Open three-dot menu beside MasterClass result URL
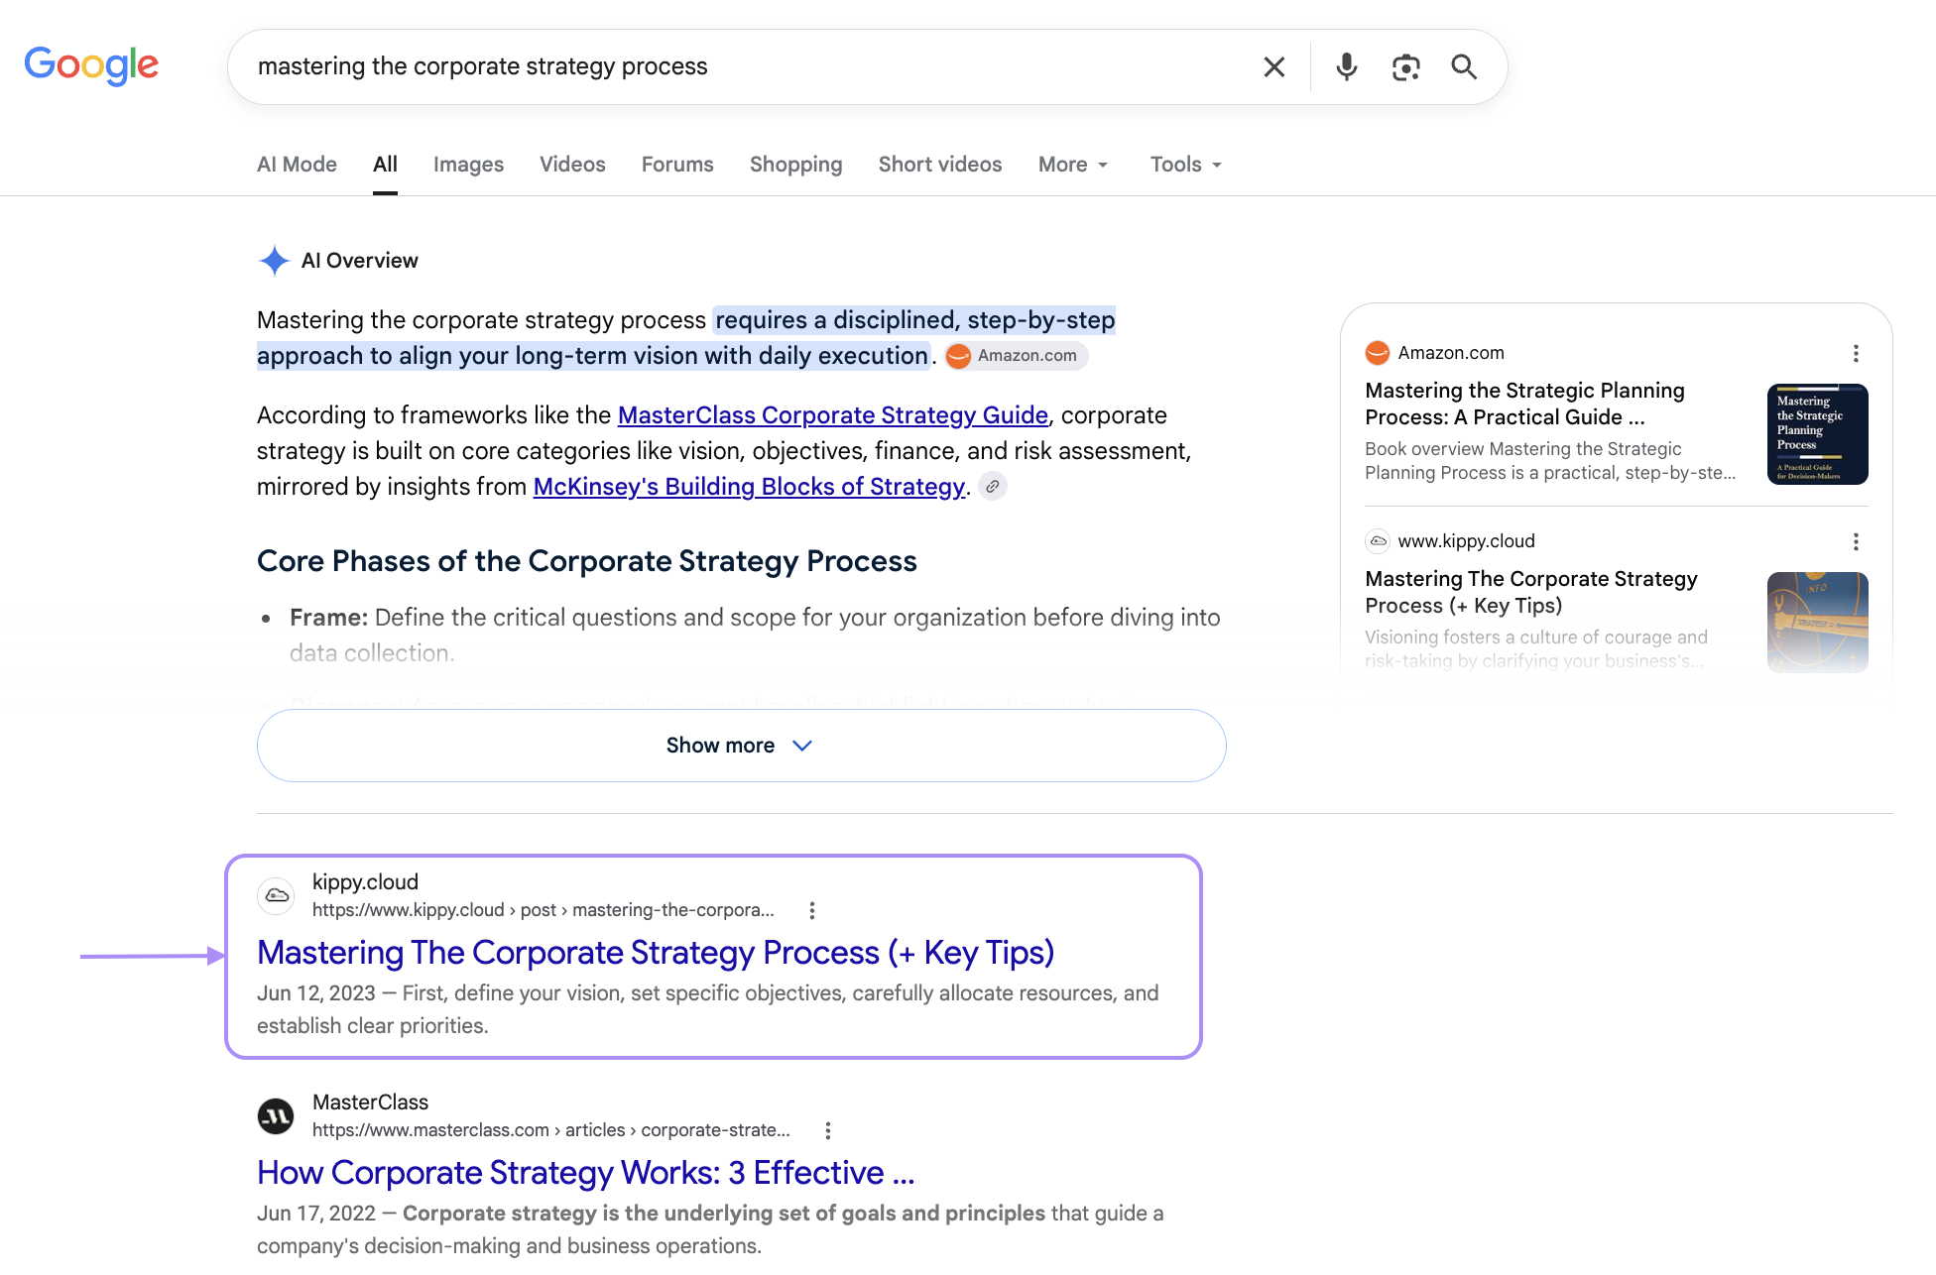 pos(828,1130)
